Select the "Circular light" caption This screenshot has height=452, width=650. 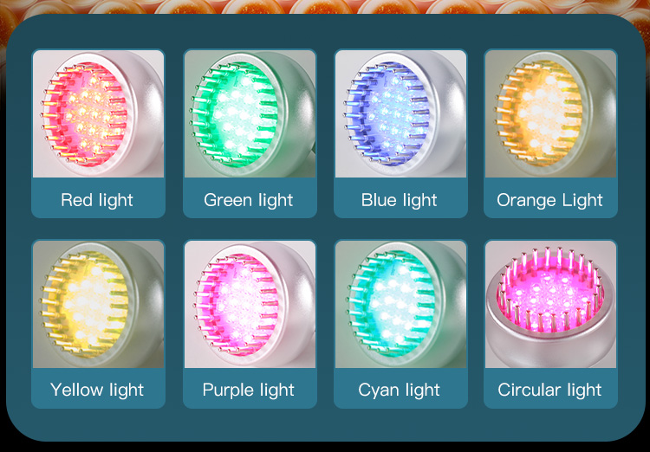click(549, 390)
